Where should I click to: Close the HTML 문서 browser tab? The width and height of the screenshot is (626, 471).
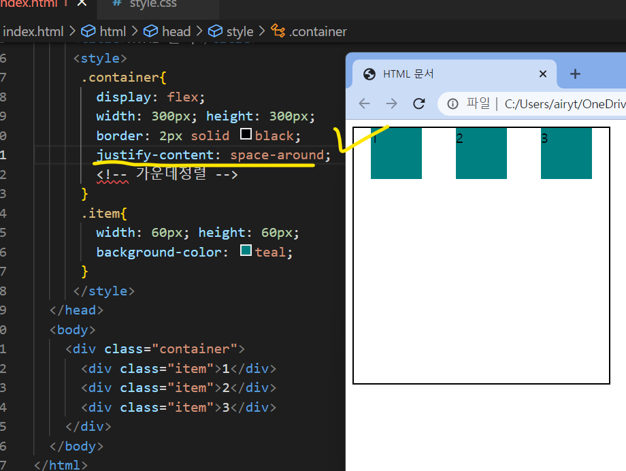(542, 74)
